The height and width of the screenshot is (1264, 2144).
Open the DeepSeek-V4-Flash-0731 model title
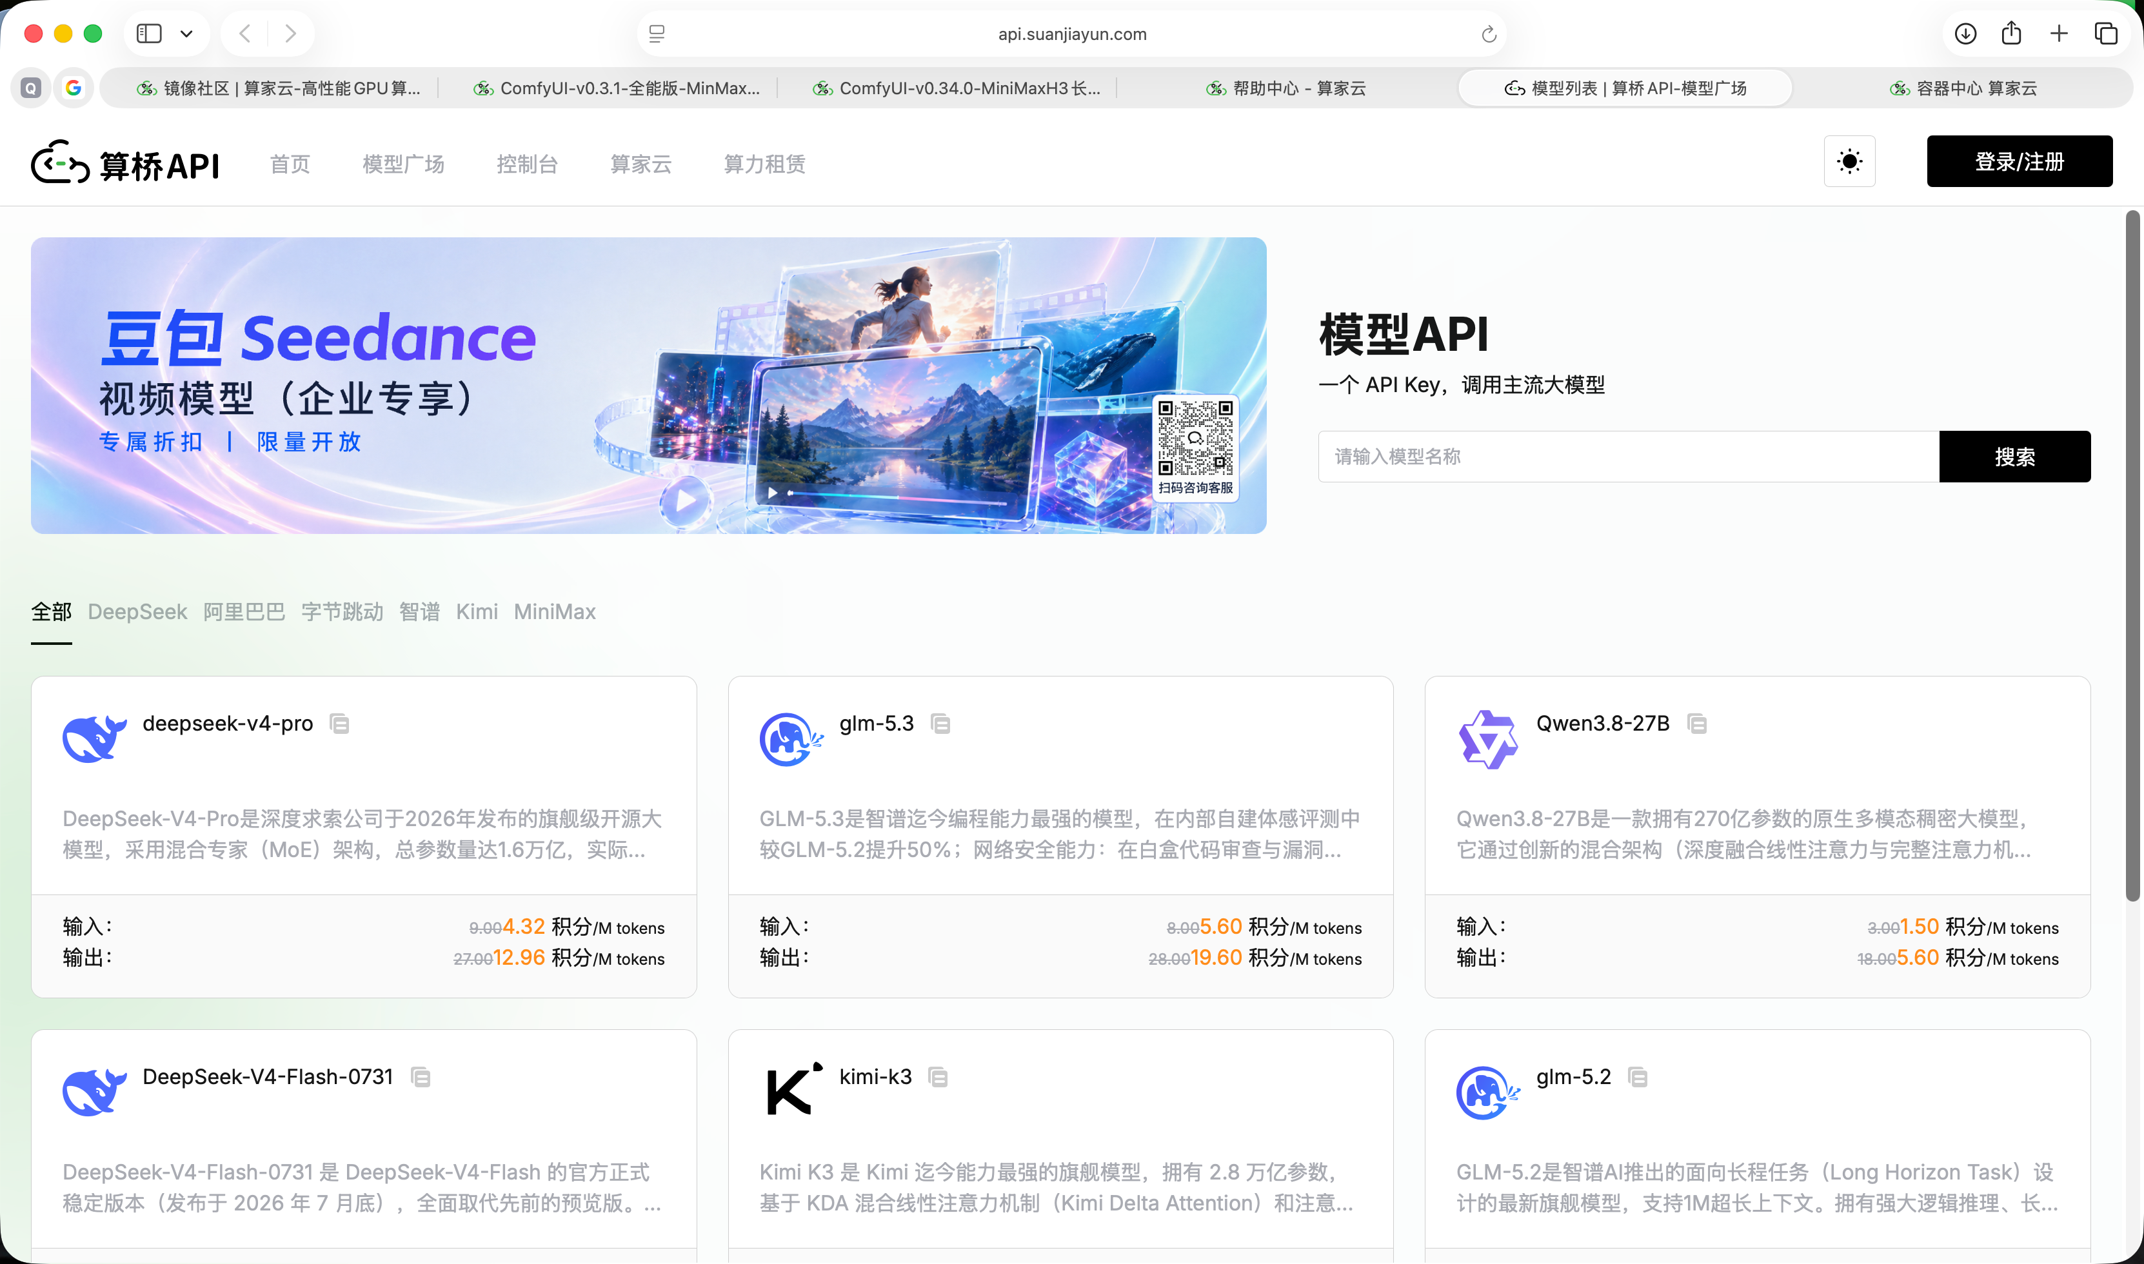click(x=268, y=1076)
